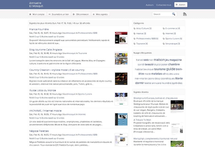Viewport: 215px width, 147px height.
Task: Click the star icon beside Mes signets
Action: (x=94, y=14)
